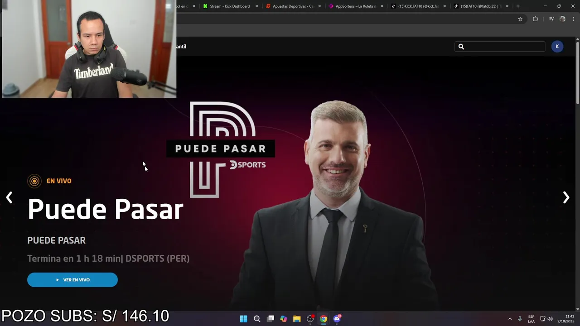Image resolution: width=580 pixels, height=326 pixels.
Task: Open ESP LAA language switcher
Action: (531, 319)
